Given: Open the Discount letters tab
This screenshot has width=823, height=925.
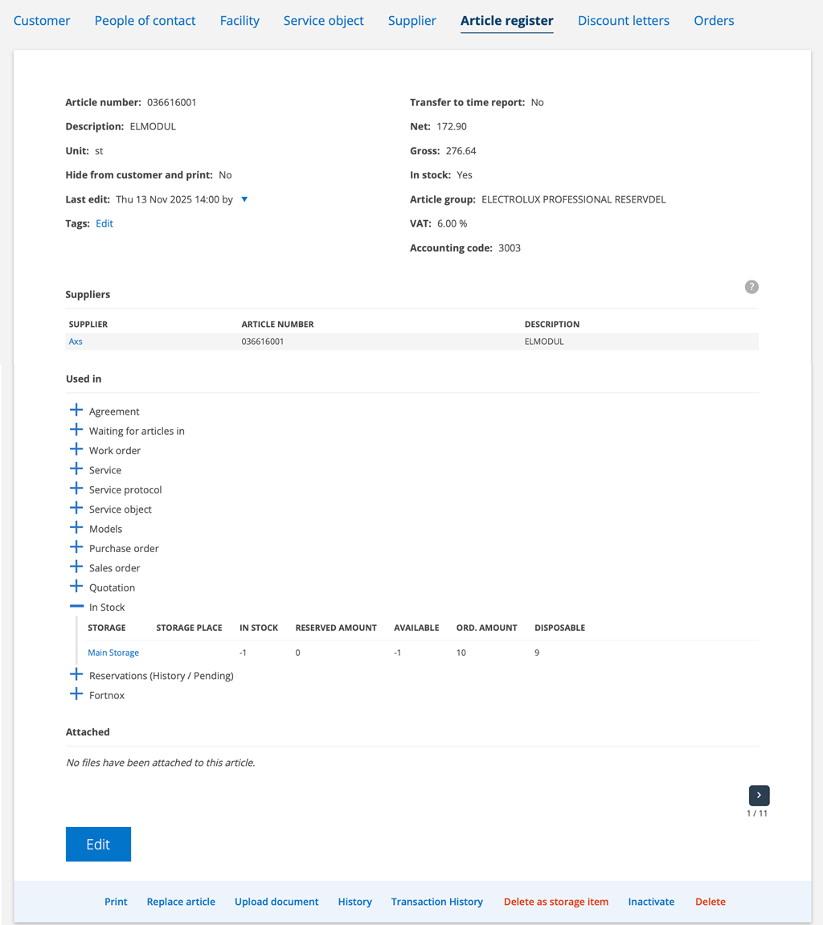Looking at the screenshot, I should pyautogui.click(x=623, y=21).
